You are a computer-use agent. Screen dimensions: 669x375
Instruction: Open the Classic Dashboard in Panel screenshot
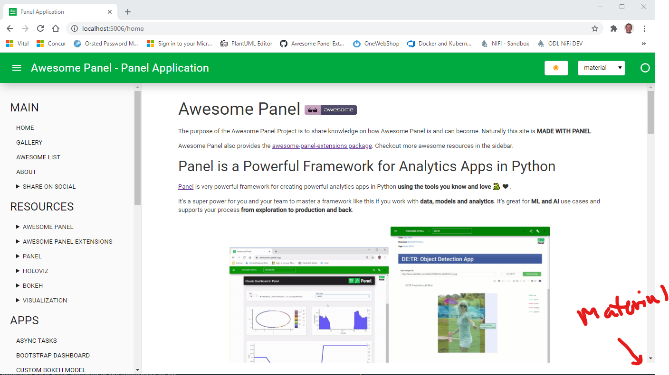[308, 305]
